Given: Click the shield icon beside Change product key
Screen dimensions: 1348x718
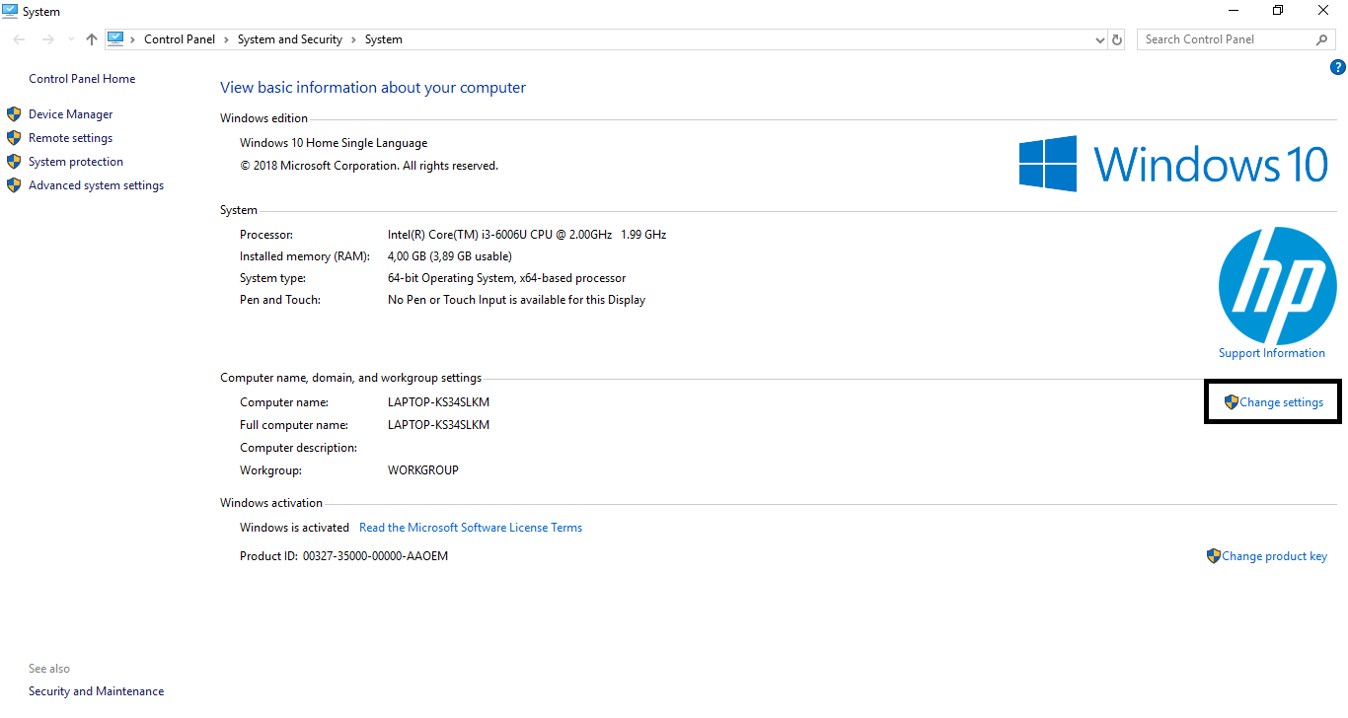Looking at the screenshot, I should coord(1214,556).
